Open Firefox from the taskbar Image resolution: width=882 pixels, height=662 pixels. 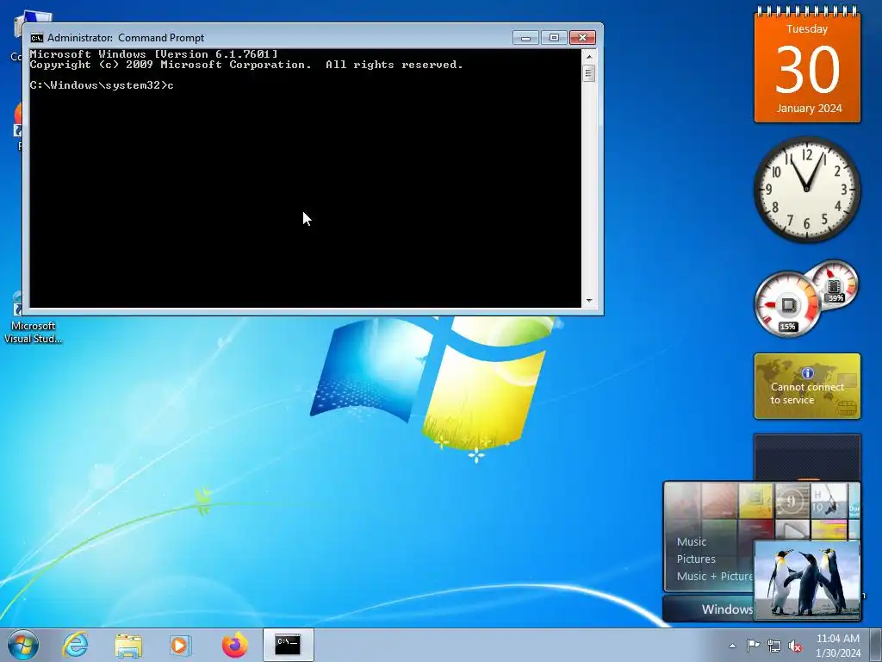[234, 645]
